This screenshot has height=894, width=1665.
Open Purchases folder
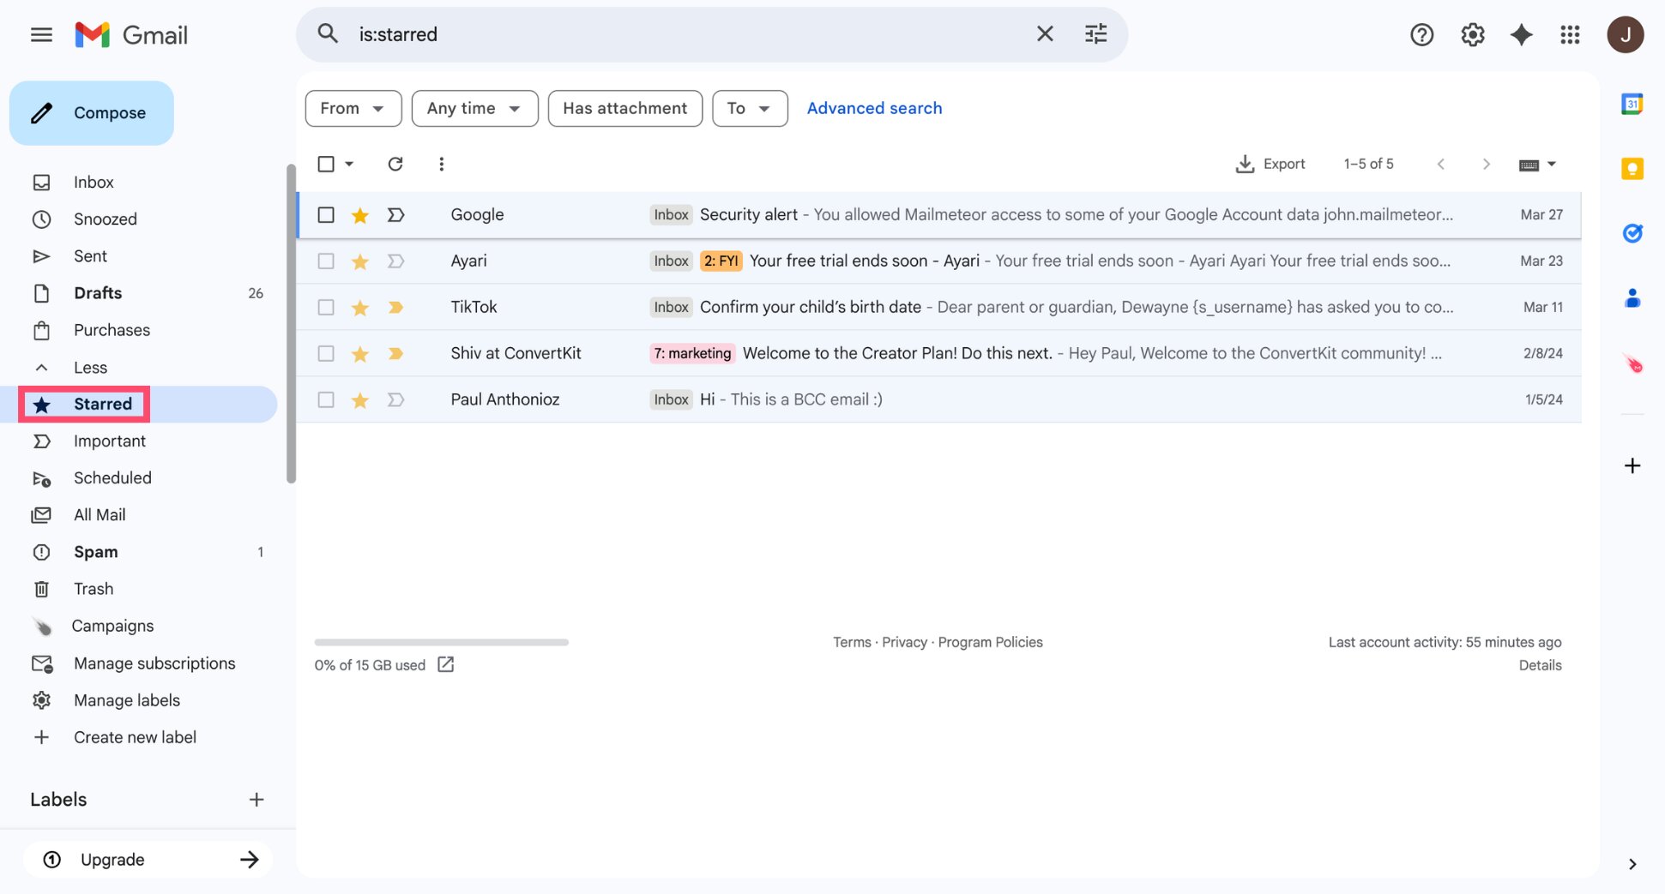[112, 331]
